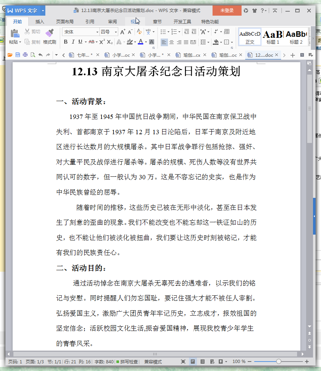Switch to web layout view in status bar
Image resolution: width=321 pixels, height=371 pixels.
pyautogui.click(x=212, y=362)
